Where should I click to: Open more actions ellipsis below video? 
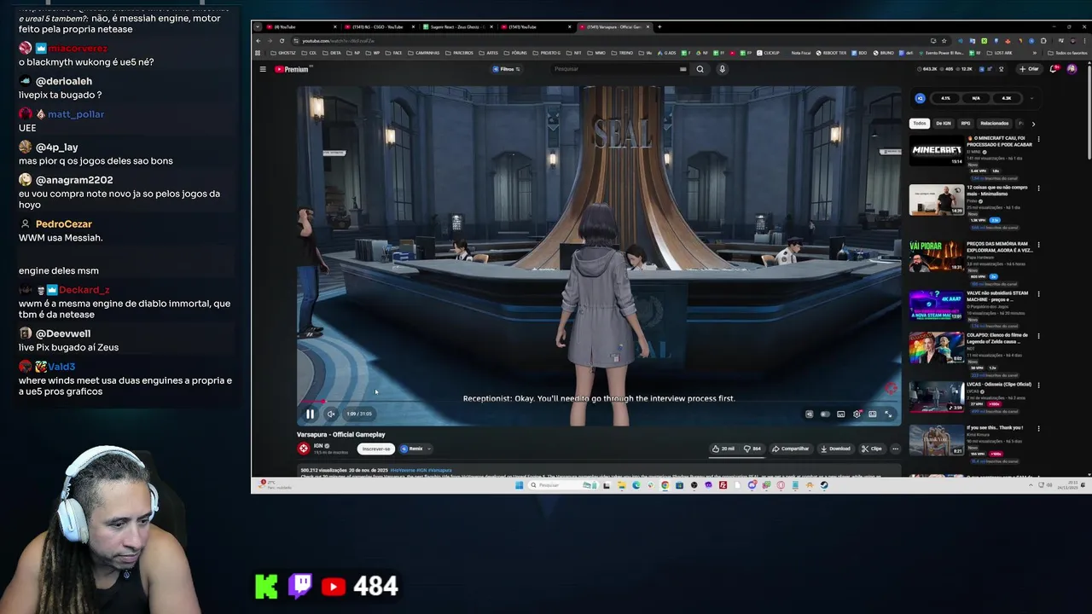coord(895,449)
